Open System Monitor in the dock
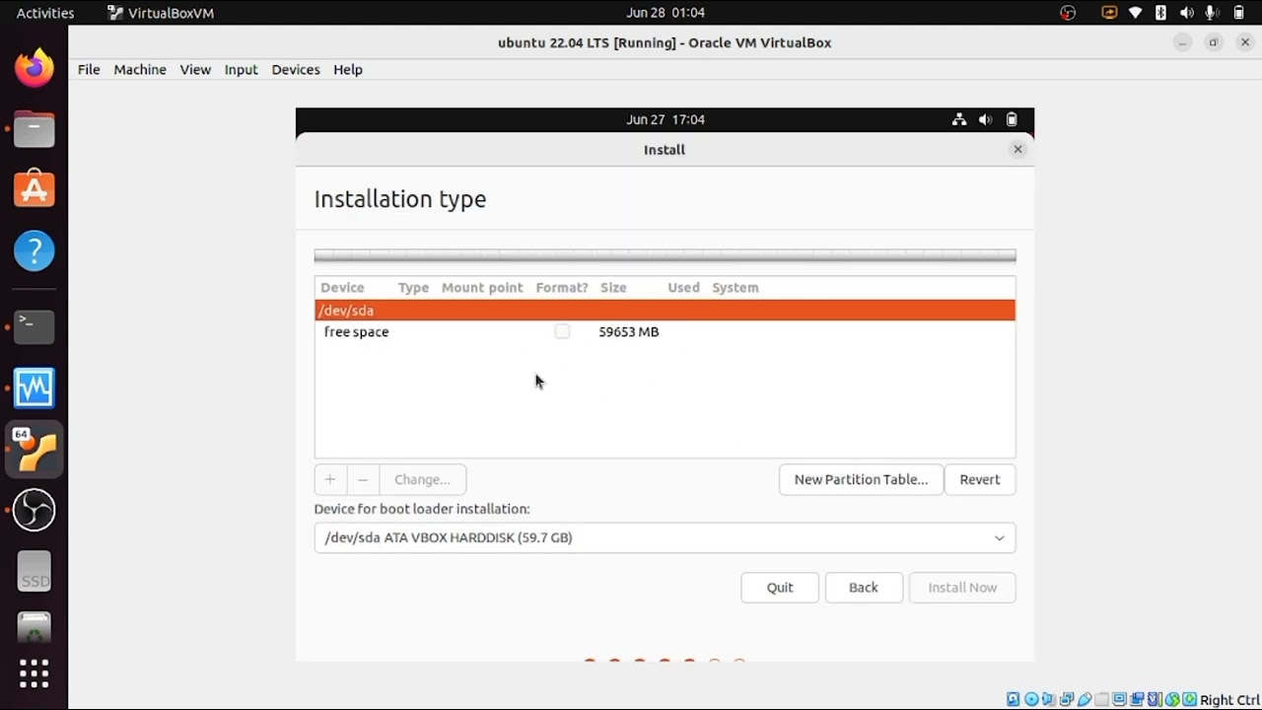1262x710 pixels. [35, 388]
